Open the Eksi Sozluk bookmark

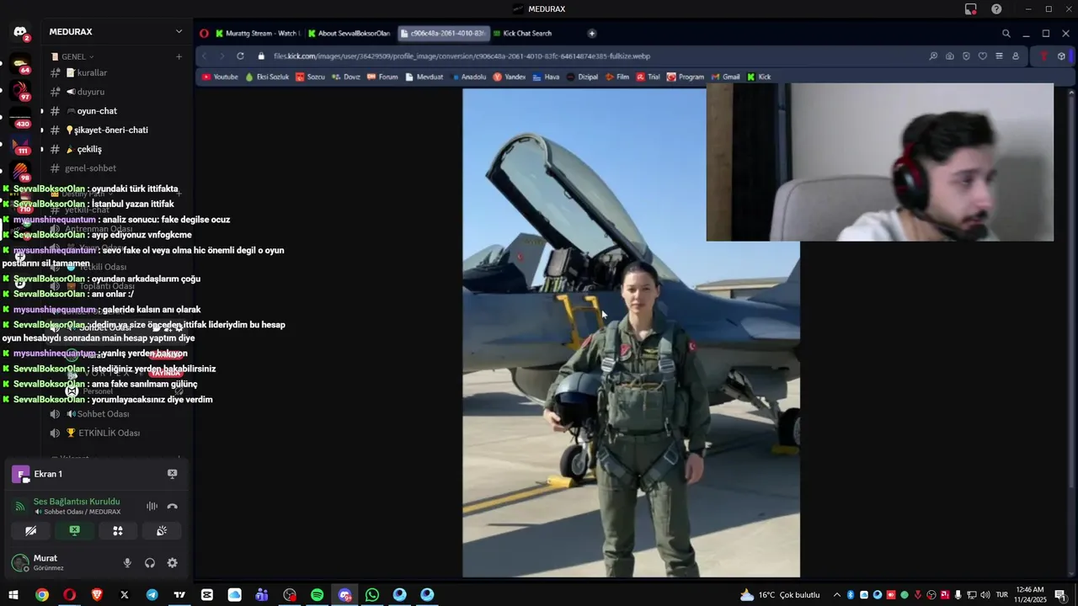tap(267, 77)
